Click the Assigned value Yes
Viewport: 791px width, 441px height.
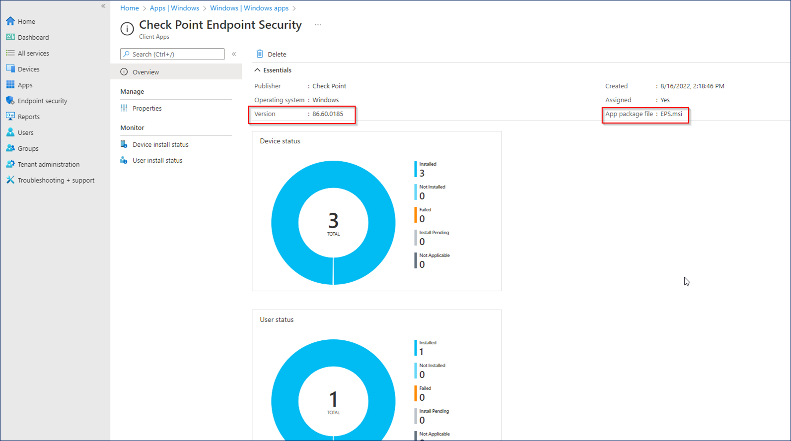tap(665, 100)
